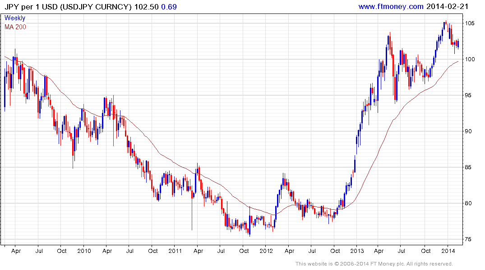The image size is (485, 270).
Task: Select the 2012 year marker on time axis
Action: [266, 251]
